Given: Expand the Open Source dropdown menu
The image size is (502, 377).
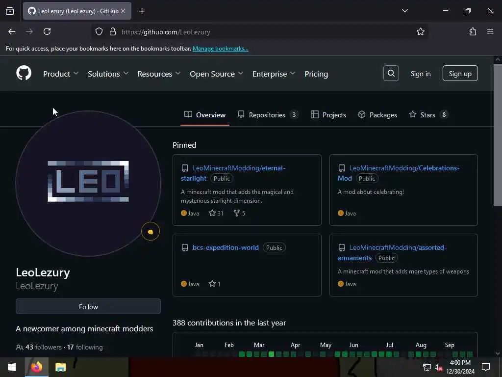Looking at the screenshot, I should coord(216,74).
